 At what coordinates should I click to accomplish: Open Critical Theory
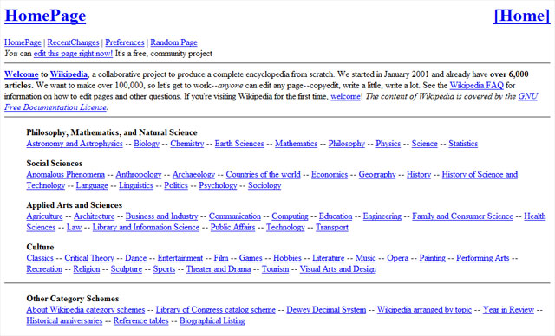[x=89, y=258]
